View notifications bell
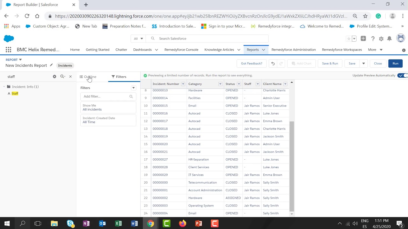The height and width of the screenshot is (229, 408). point(390,39)
